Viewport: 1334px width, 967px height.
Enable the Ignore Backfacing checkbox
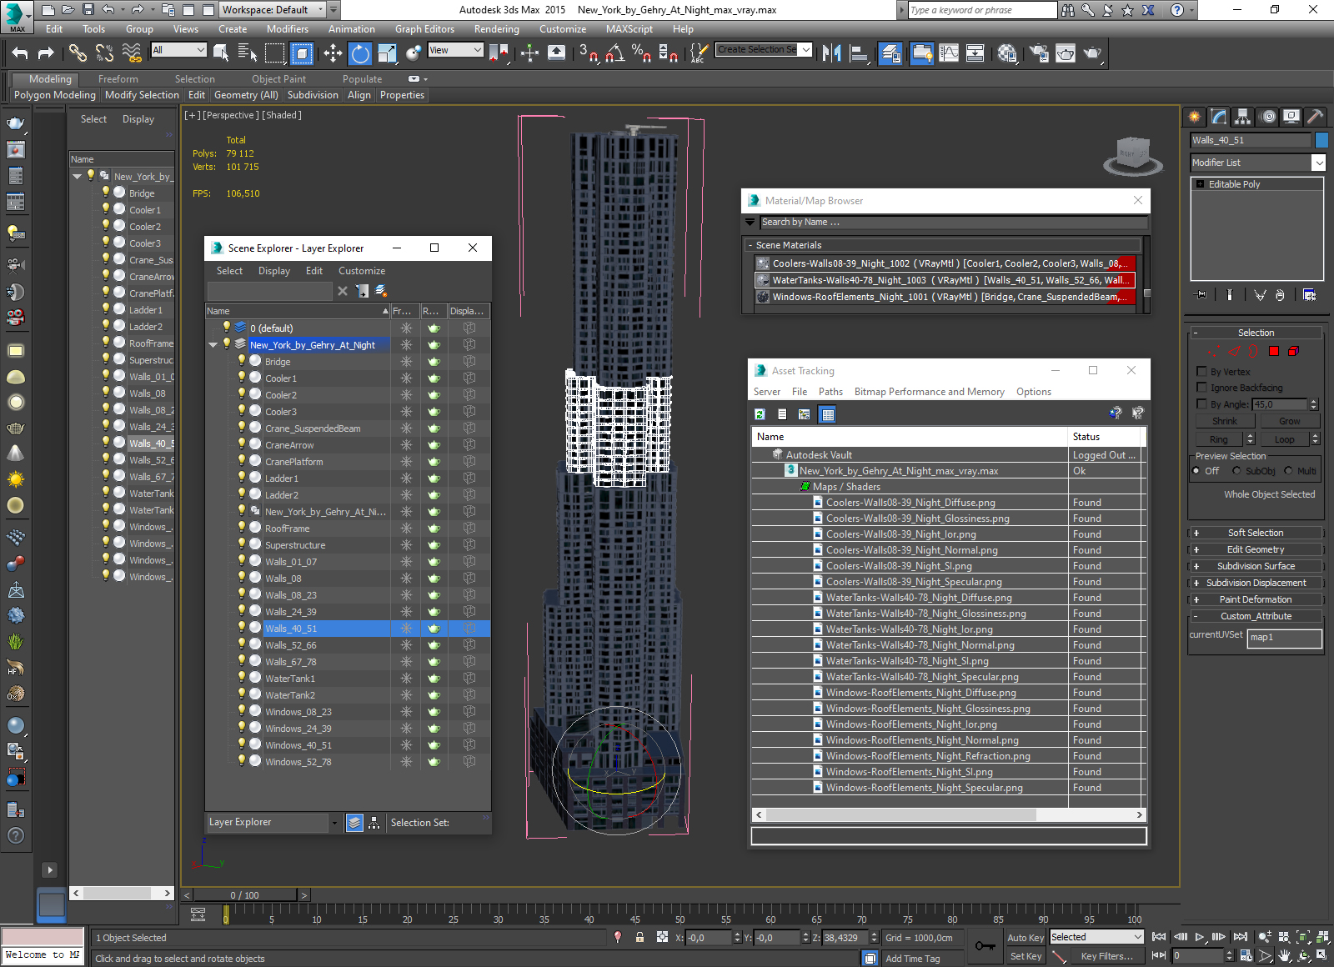tap(1201, 388)
